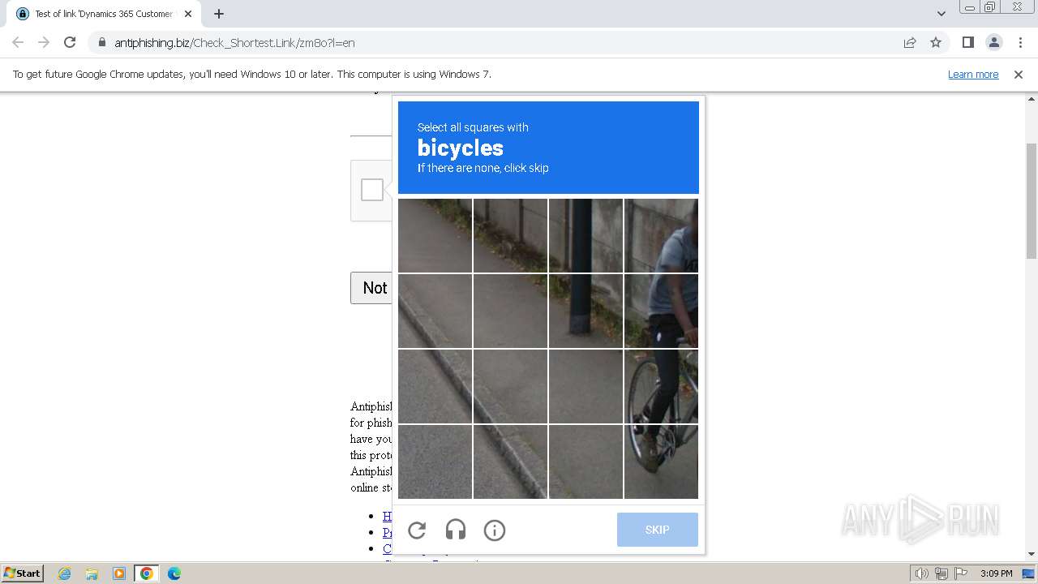1038x584 pixels.
Task: Dismiss the Chrome update notification bar
Action: 1019,74
